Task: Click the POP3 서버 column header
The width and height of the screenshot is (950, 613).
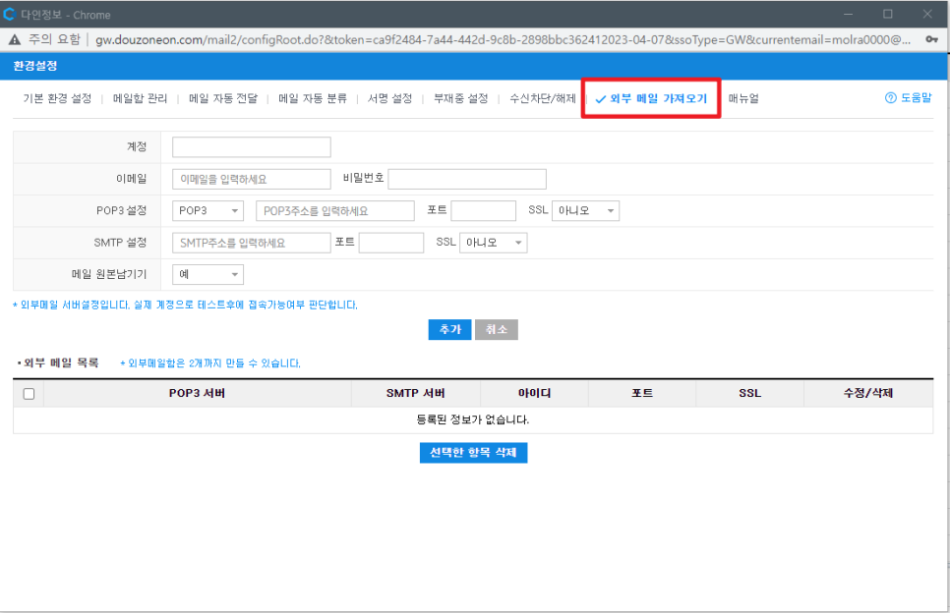Action: point(197,393)
